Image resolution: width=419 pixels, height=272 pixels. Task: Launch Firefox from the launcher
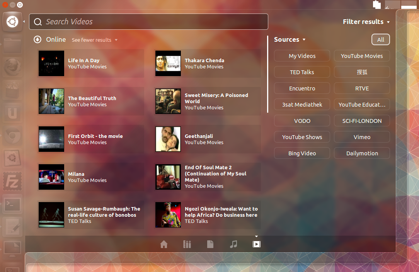(x=12, y=67)
